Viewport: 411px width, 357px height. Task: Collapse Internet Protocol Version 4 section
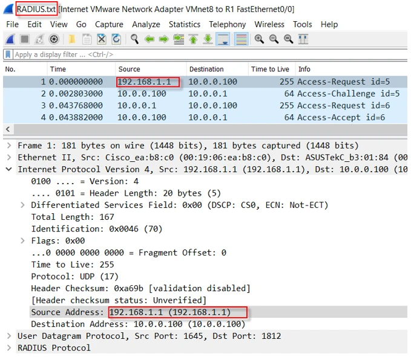coord(8,169)
